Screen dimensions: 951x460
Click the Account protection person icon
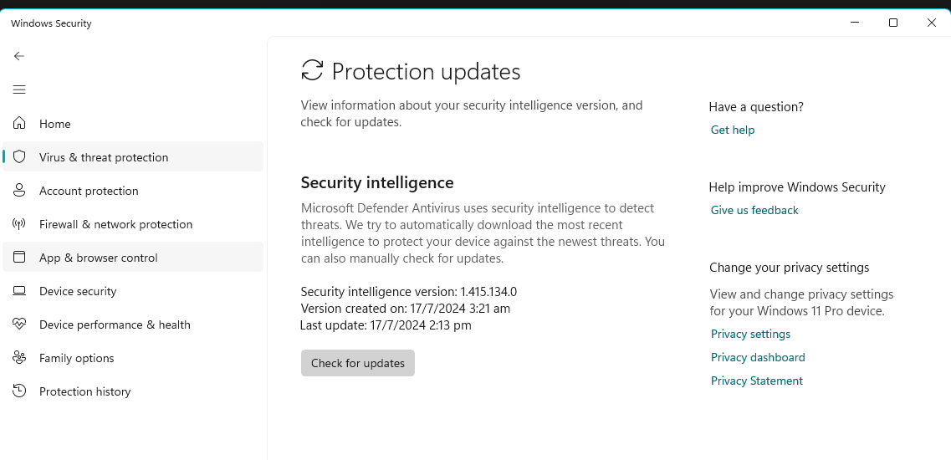pyautogui.click(x=19, y=191)
